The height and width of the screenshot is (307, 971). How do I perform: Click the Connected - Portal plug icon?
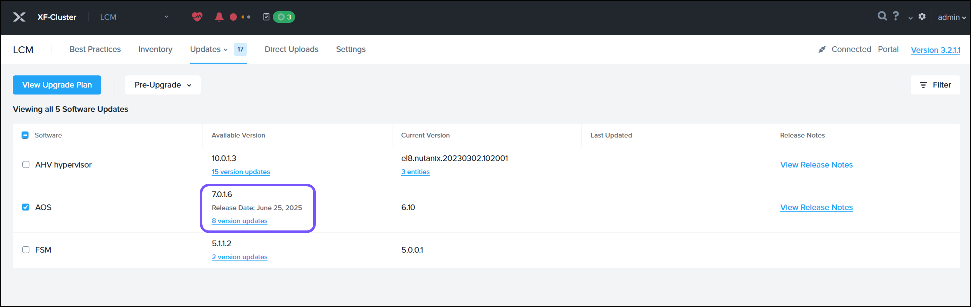(x=822, y=49)
